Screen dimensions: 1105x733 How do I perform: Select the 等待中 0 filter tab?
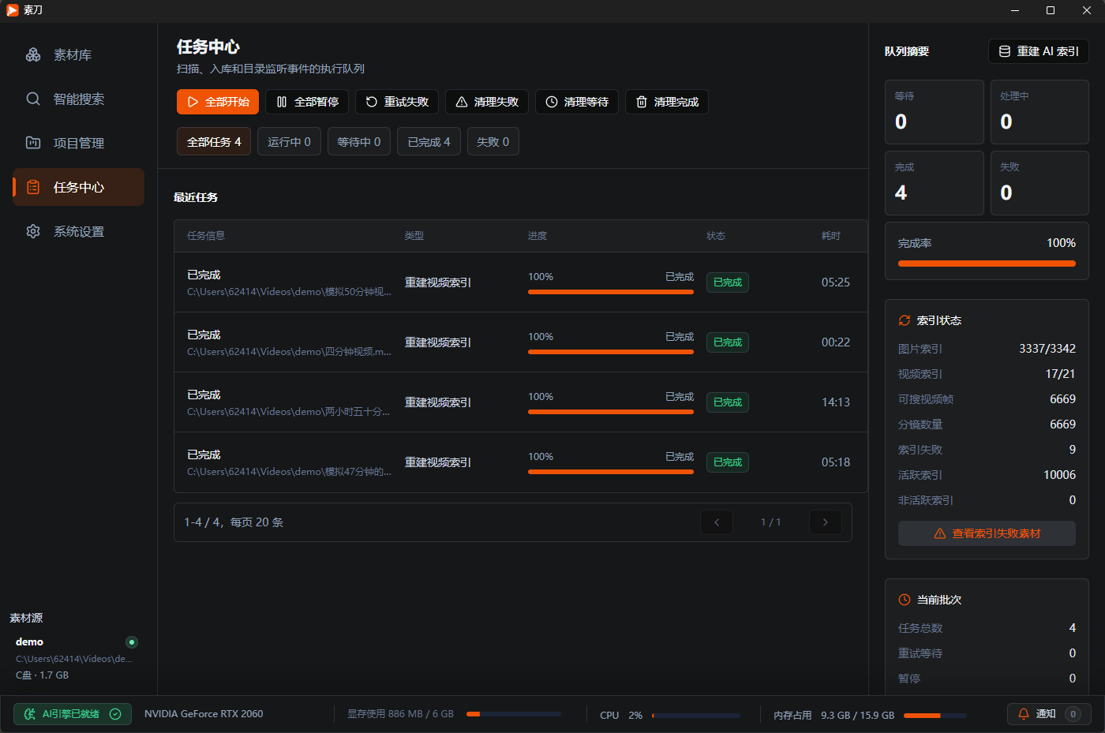(x=359, y=141)
